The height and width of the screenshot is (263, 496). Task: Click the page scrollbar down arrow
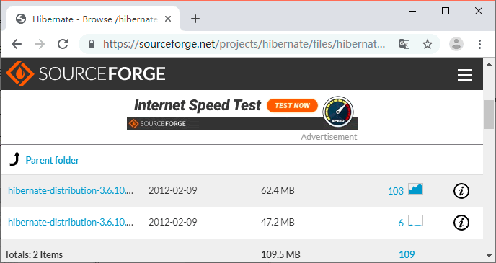point(490,255)
